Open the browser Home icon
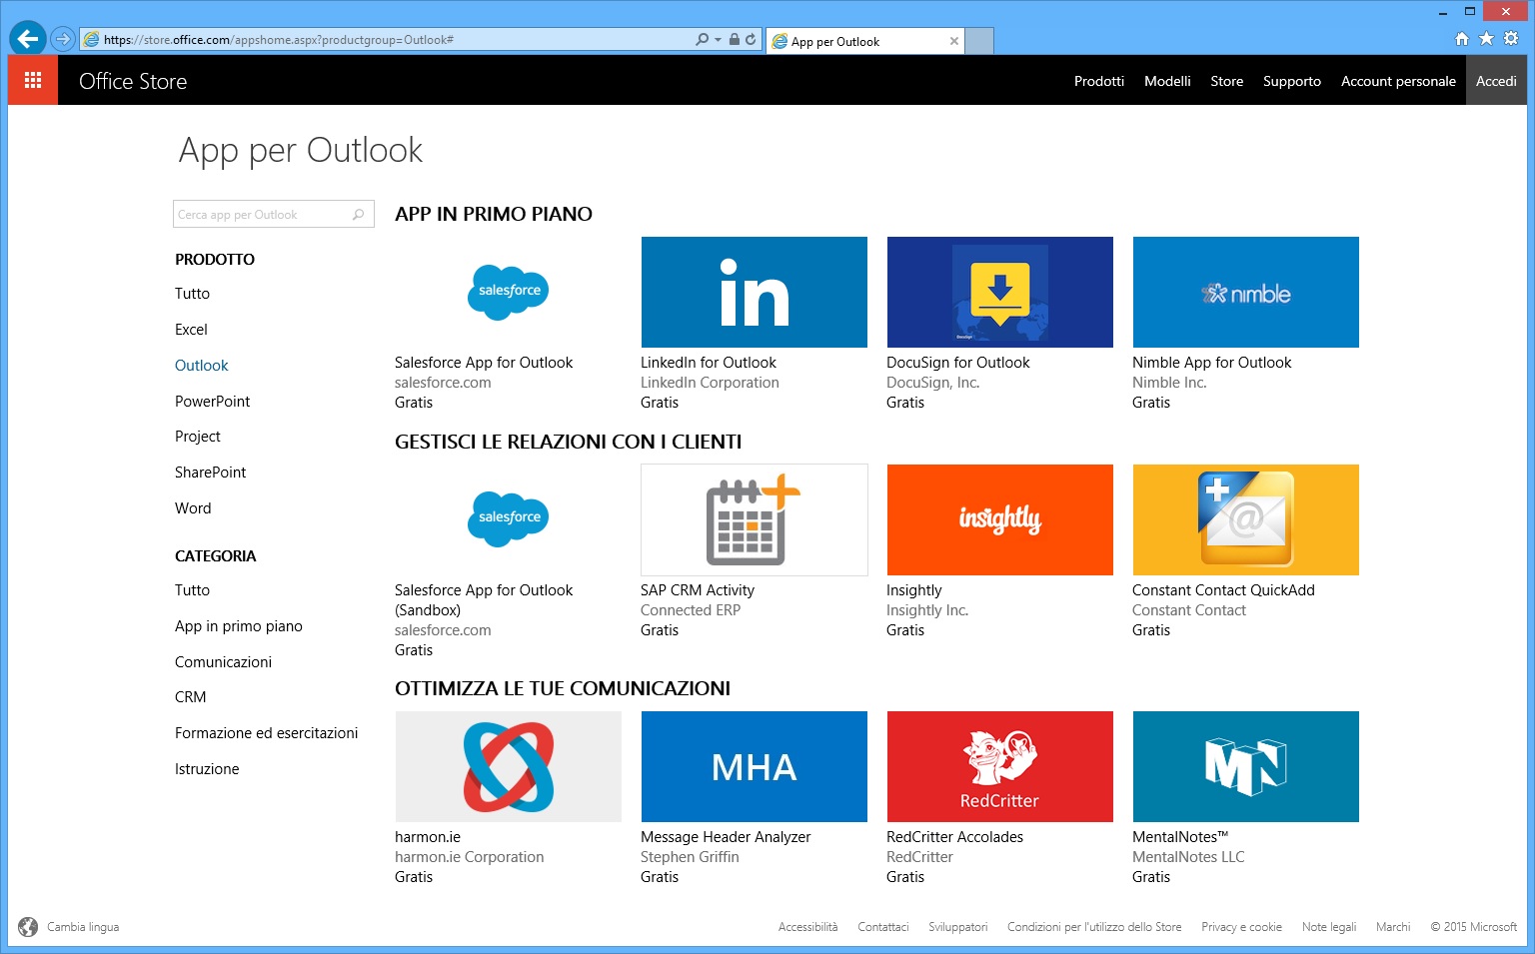This screenshot has width=1535, height=954. pos(1462,38)
